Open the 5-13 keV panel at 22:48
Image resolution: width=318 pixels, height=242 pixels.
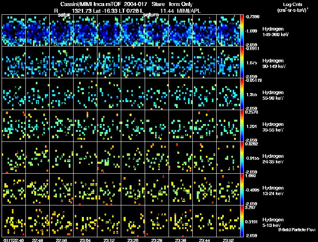click(37, 221)
